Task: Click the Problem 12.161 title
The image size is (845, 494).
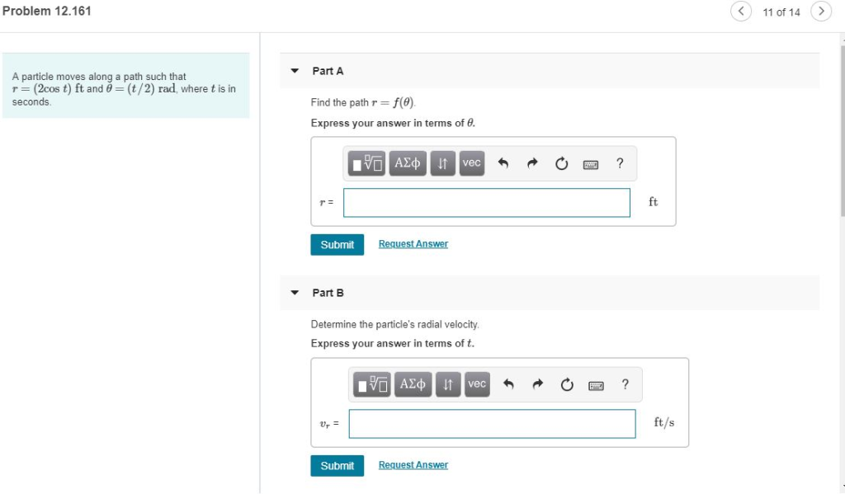Action: pyautogui.click(x=47, y=10)
